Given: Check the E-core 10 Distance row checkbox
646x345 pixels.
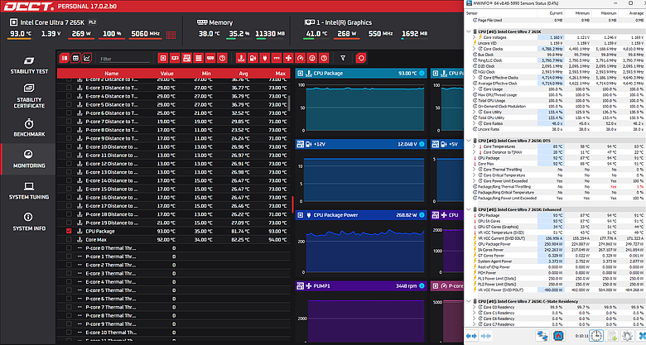Looking at the screenshot, I should click(x=69, y=146).
